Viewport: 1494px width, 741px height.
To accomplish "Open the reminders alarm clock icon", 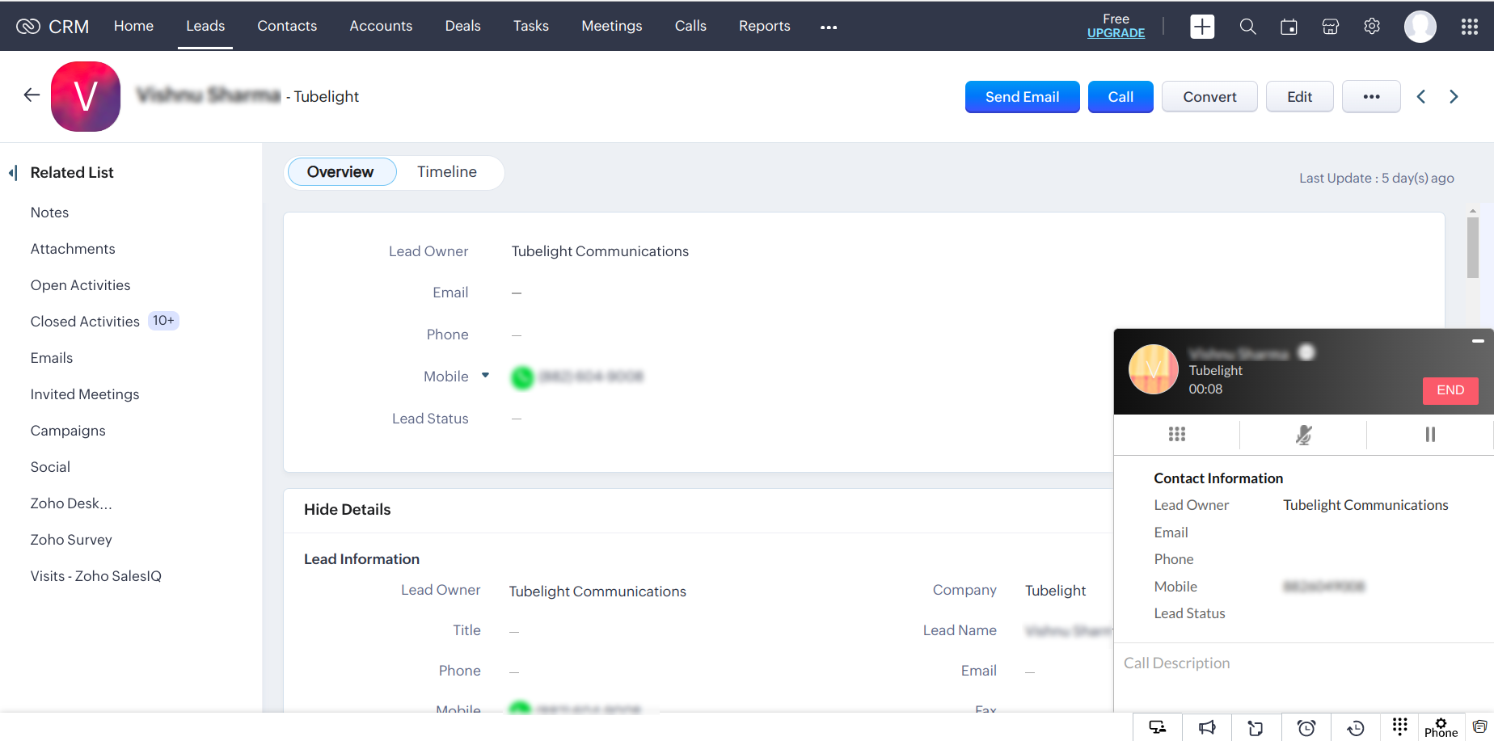I will (x=1306, y=727).
